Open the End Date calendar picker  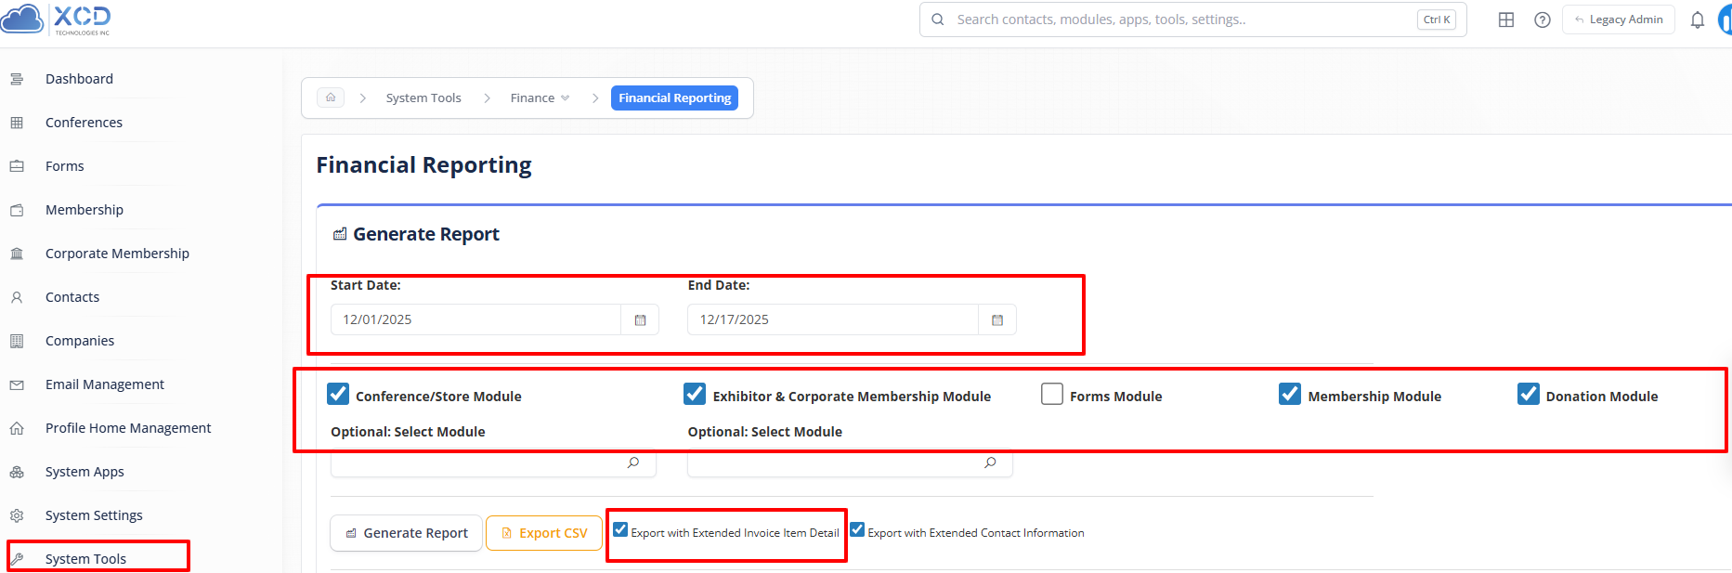[997, 319]
